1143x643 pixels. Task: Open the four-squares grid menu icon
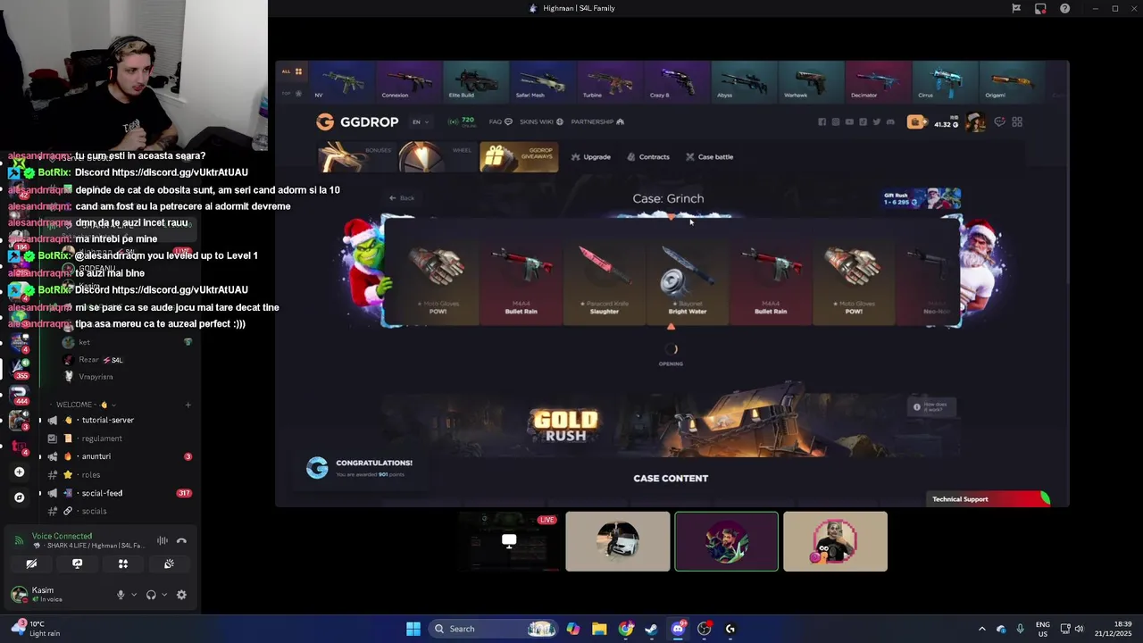click(1017, 121)
